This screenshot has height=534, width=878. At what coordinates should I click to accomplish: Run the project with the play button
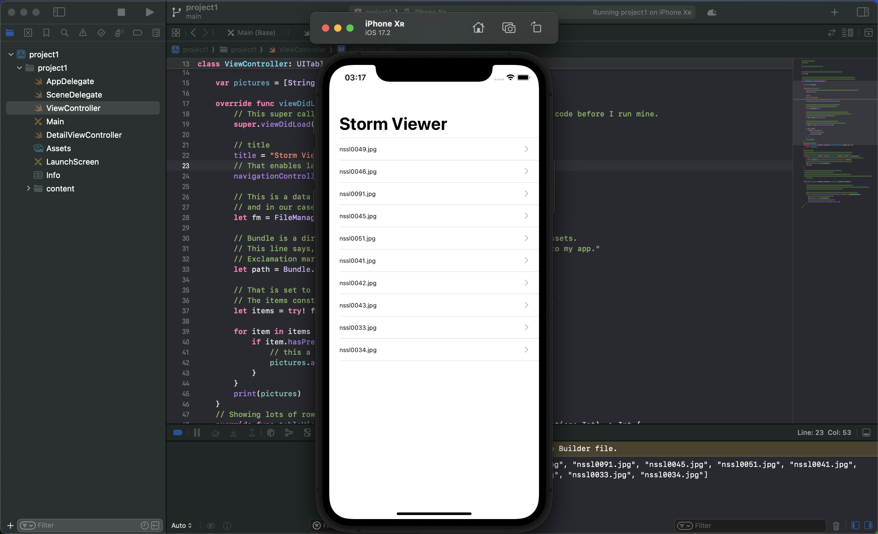coord(150,12)
